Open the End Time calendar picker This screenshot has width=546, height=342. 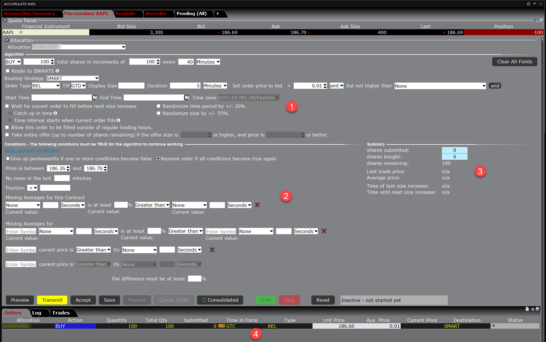(187, 97)
